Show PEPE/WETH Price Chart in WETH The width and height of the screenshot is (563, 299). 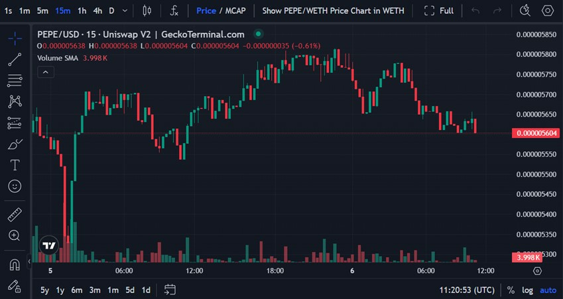pos(333,11)
